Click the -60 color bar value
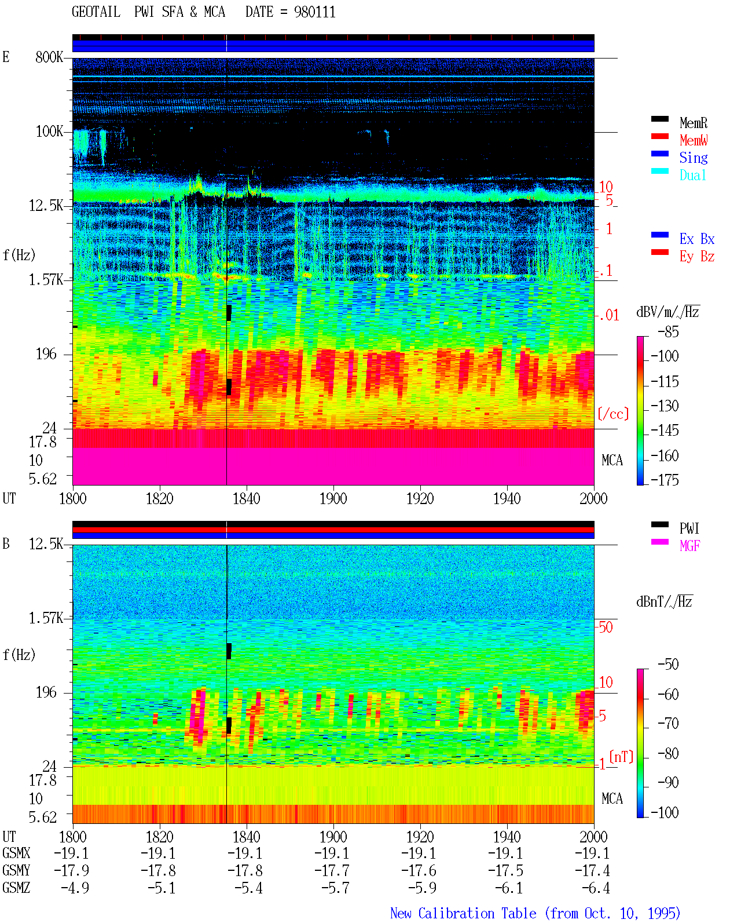The width and height of the screenshot is (741, 923). pos(669,694)
